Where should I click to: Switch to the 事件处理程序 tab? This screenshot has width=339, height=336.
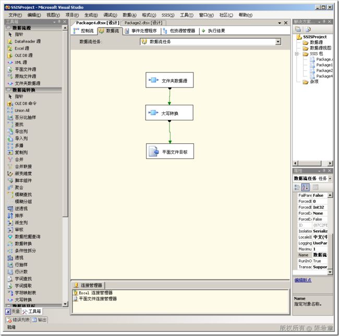141,31
